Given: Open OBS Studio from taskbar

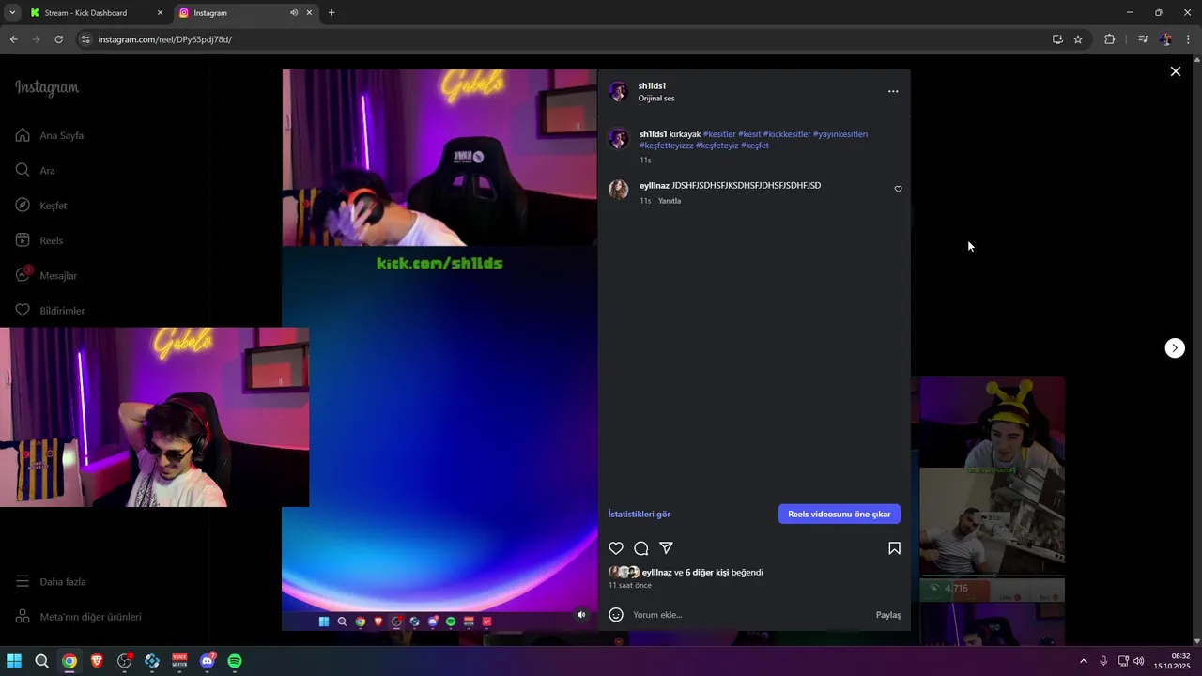Looking at the screenshot, I should point(124,661).
